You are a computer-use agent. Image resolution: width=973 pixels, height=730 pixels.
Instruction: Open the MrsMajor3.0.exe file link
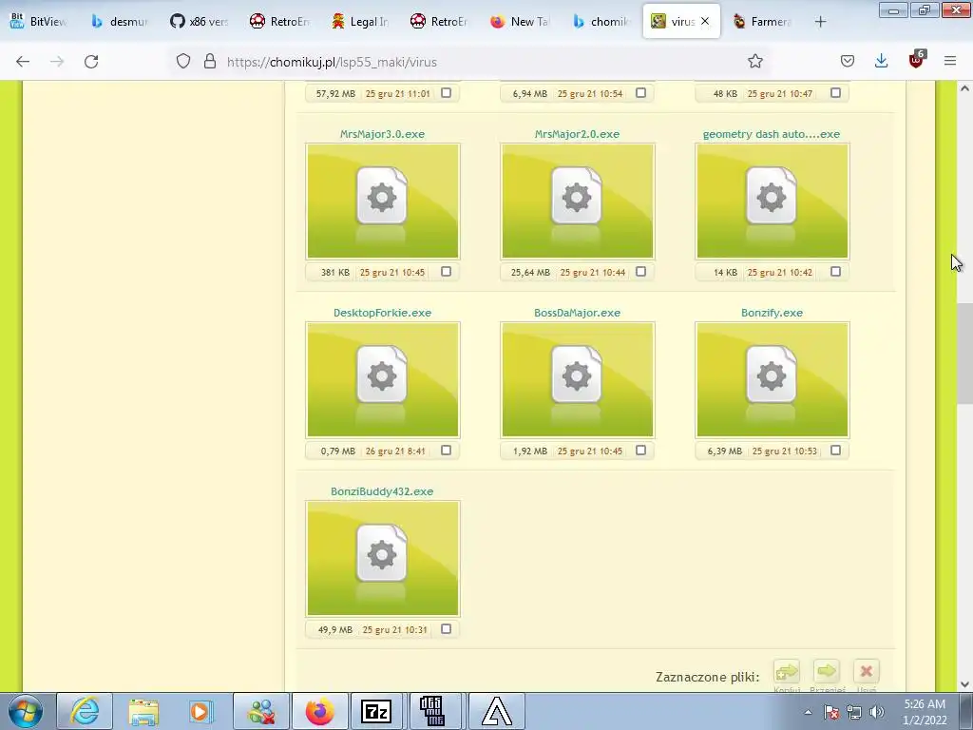pyautogui.click(x=382, y=134)
